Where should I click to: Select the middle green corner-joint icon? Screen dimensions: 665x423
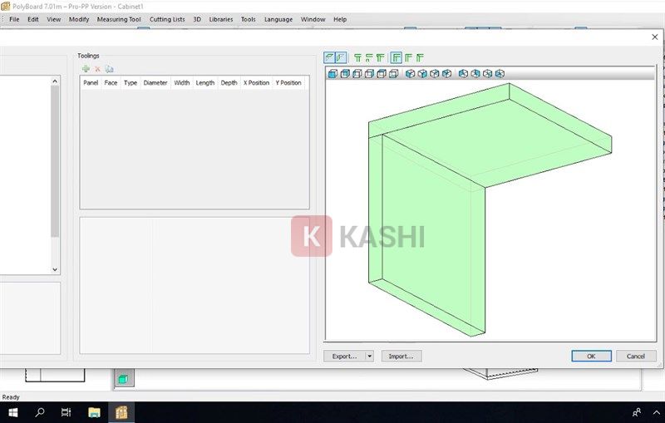[x=408, y=57]
